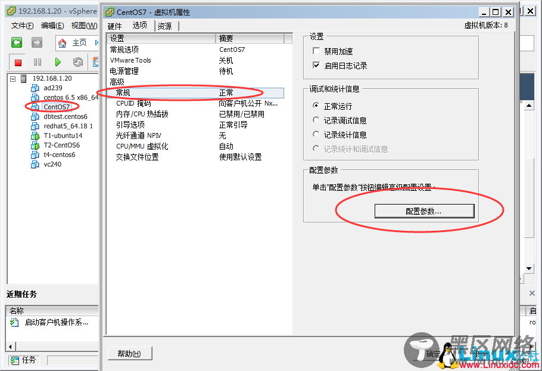This screenshot has height=371, width=542.
Task: Click the grey forward navigation arrow
Action: click(x=37, y=42)
